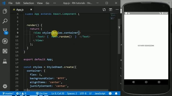Change encoding via UTF-8
The width and height of the screenshot is (172, 96).
click(83, 93)
